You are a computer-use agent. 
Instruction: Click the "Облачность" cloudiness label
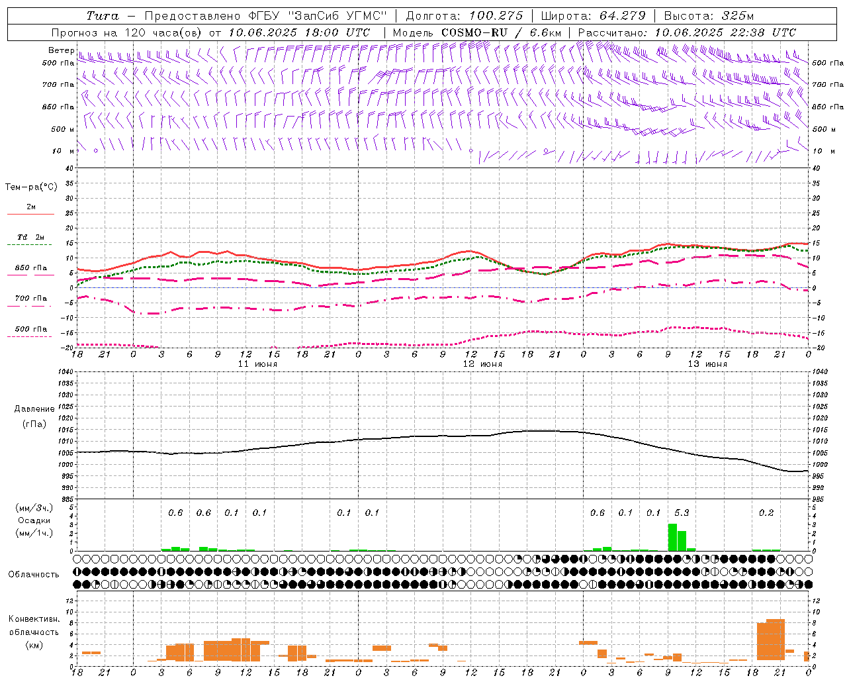[x=34, y=575]
